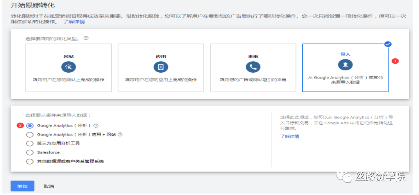Click the Import card description about Google Analytics

pos(345,80)
